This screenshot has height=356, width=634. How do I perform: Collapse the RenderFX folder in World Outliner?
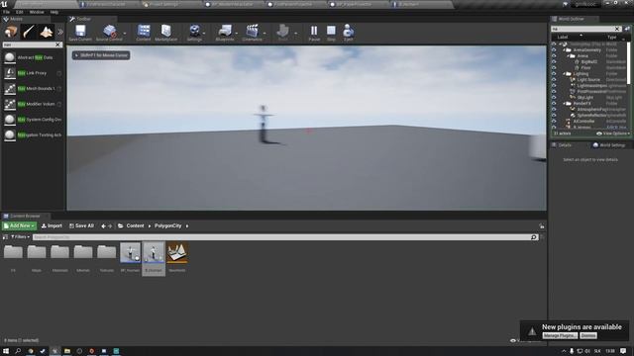[x=564, y=103]
